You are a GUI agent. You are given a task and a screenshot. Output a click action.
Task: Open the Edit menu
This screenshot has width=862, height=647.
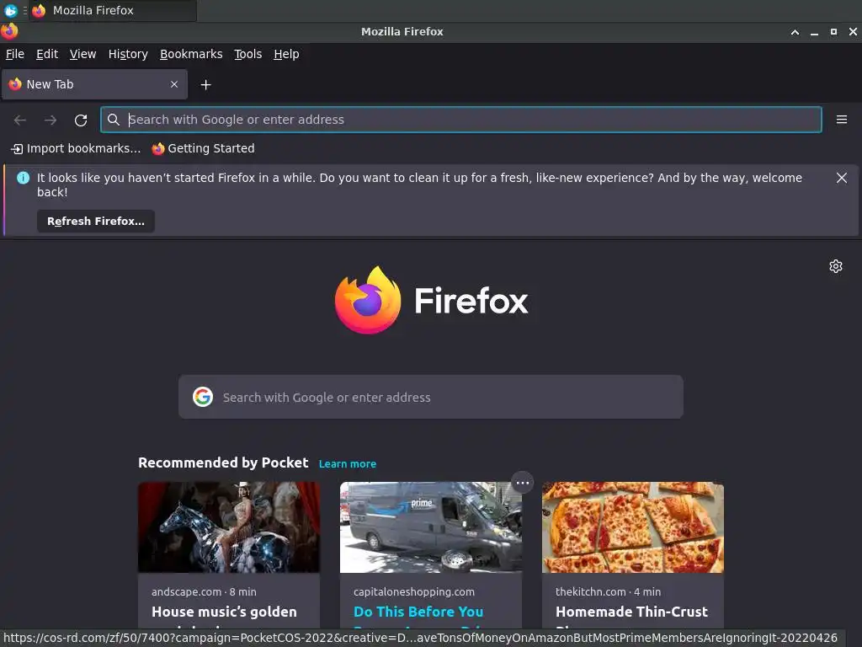pyautogui.click(x=47, y=54)
